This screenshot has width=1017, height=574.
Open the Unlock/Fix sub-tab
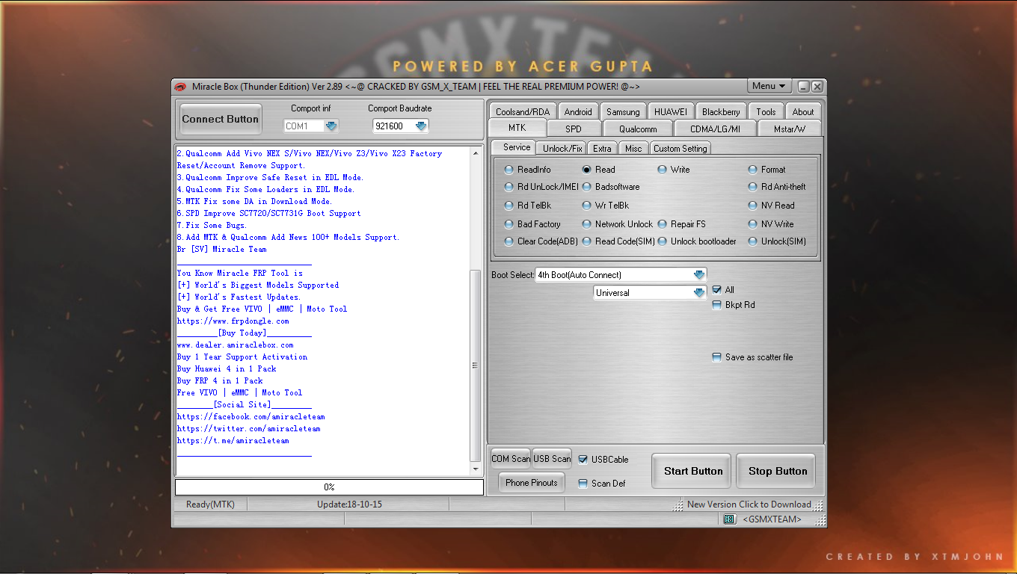coord(562,148)
